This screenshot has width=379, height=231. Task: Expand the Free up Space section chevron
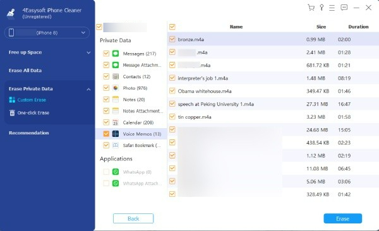coord(88,52)
